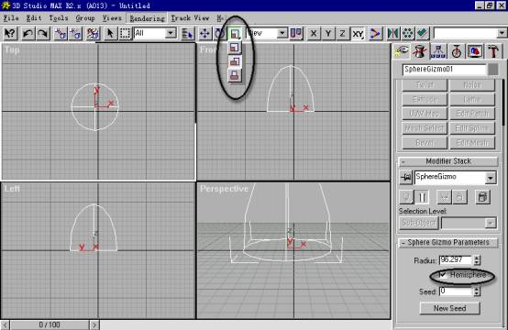Click the Array icon
This screenshot has width=508, height=330.
[x=407, y=33]
